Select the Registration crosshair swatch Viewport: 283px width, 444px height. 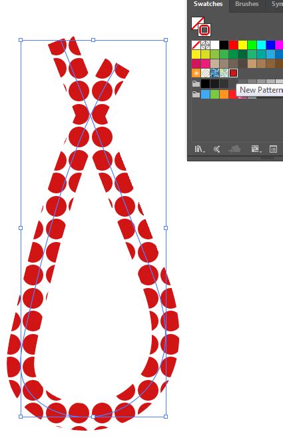[205, 45]
